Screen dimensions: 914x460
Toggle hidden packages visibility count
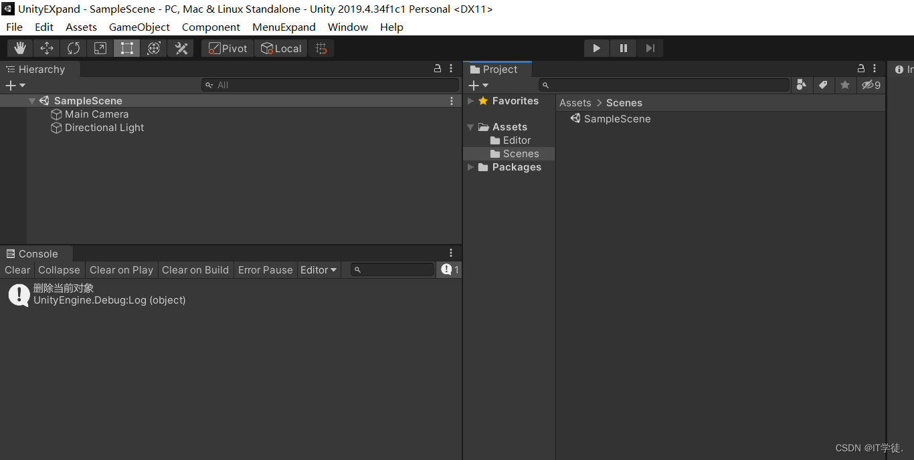pyautogui.click(x=871, y=85)
